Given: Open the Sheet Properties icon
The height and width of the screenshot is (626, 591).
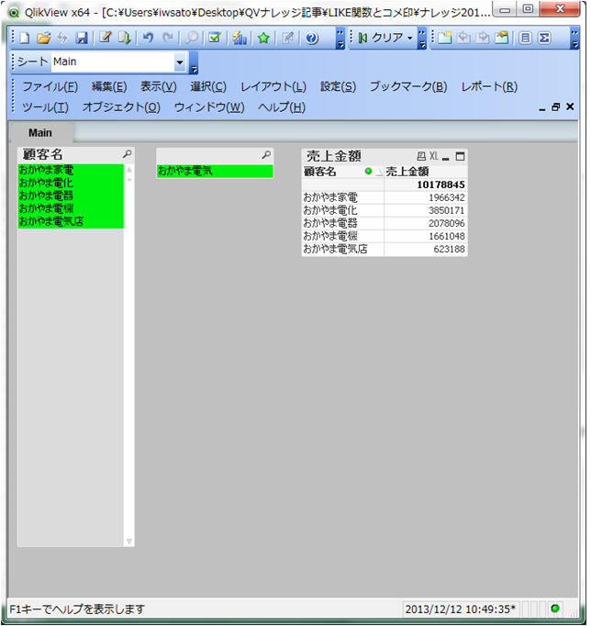Looking at the screenshot, I should pos(502,38).
